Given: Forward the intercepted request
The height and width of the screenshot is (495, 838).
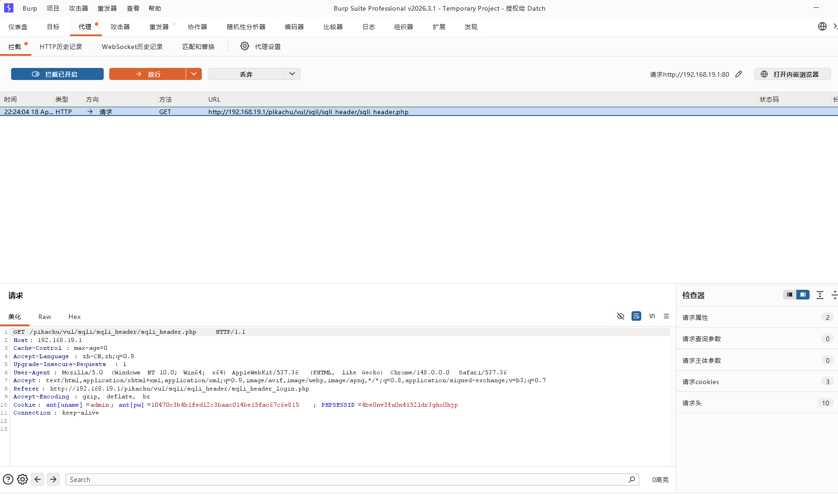Looking at the screenshot, I should 148,74.
